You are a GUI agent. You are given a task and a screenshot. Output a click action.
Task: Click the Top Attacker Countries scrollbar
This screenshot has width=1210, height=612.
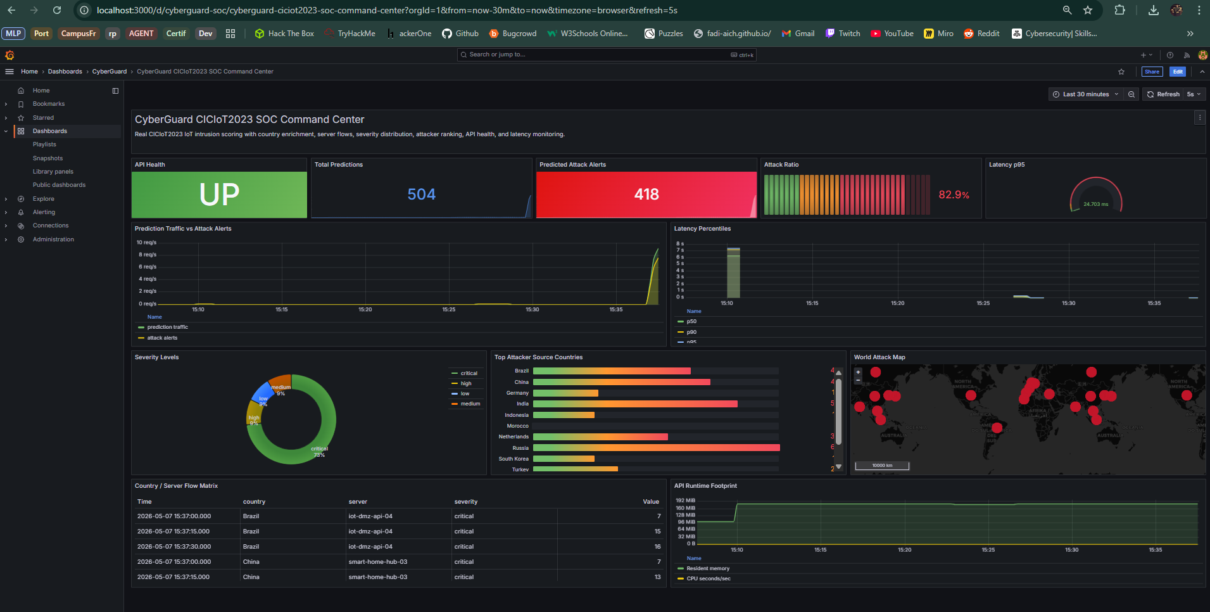(x=838, y=412)
